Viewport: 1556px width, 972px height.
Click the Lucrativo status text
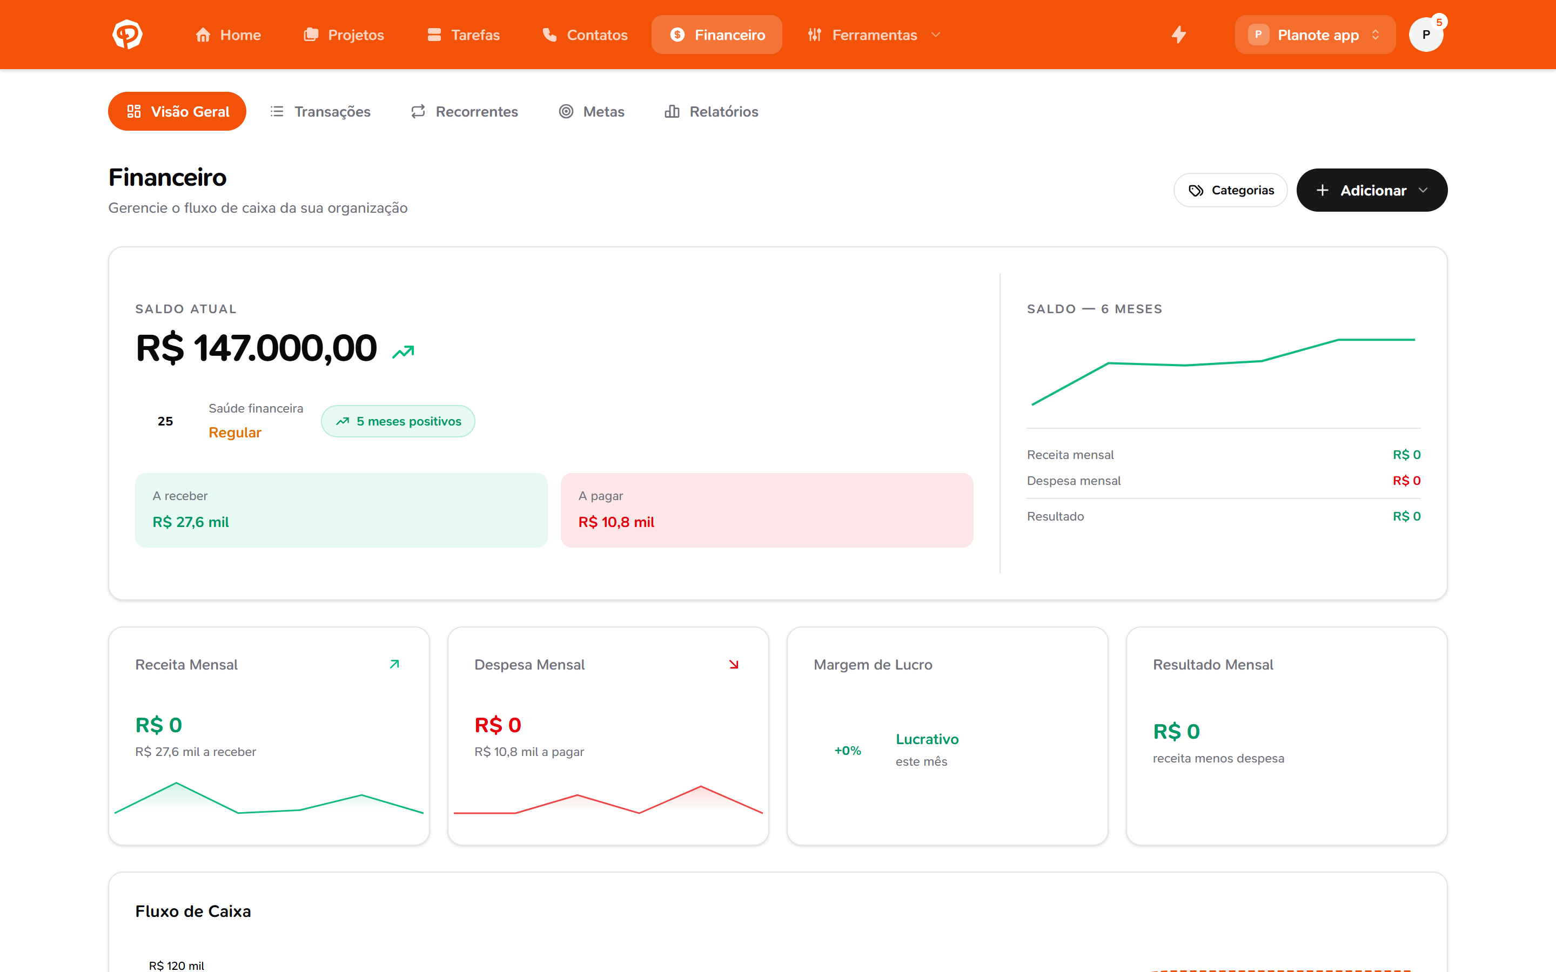(927, 739)
